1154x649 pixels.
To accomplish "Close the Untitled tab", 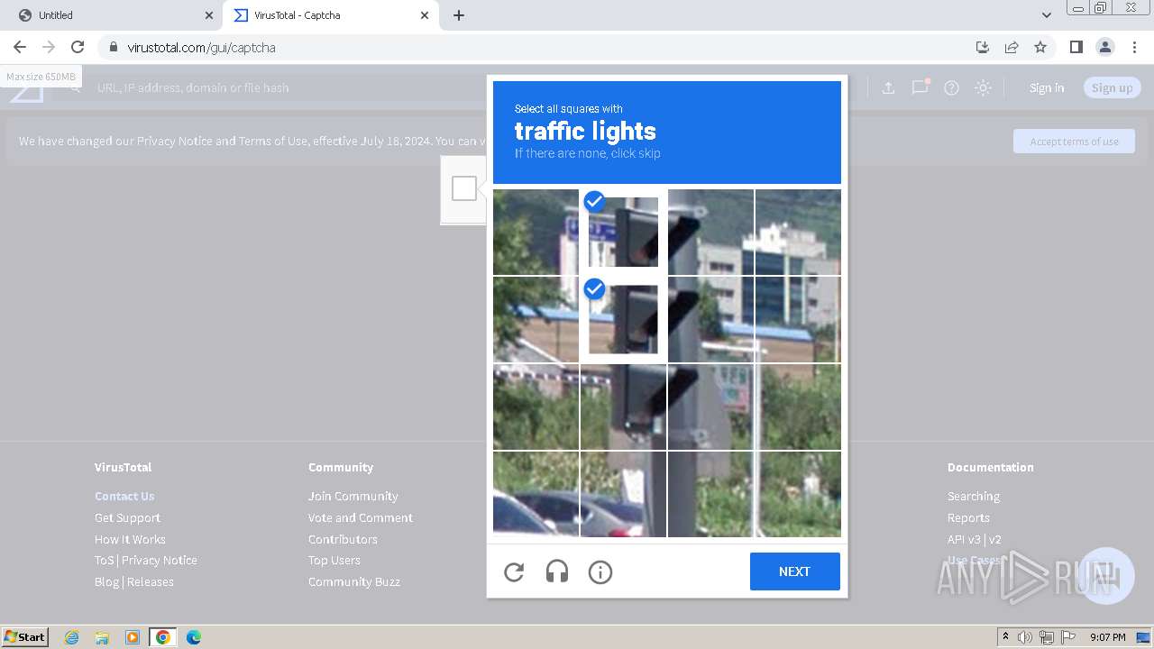I will click(209, 15).
